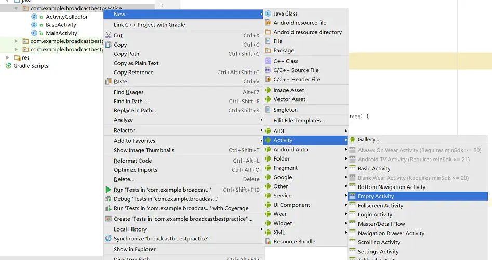The width and height of the screenshot is (492, 260).
Task: Click the Gradle Scripts icon in project tree
Action: coord(8,66)
